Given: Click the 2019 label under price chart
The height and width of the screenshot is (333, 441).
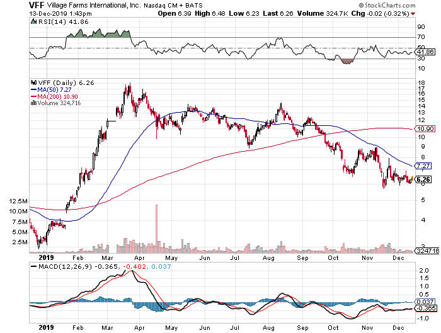Looking at the screenshot, I should pos(46,257).
